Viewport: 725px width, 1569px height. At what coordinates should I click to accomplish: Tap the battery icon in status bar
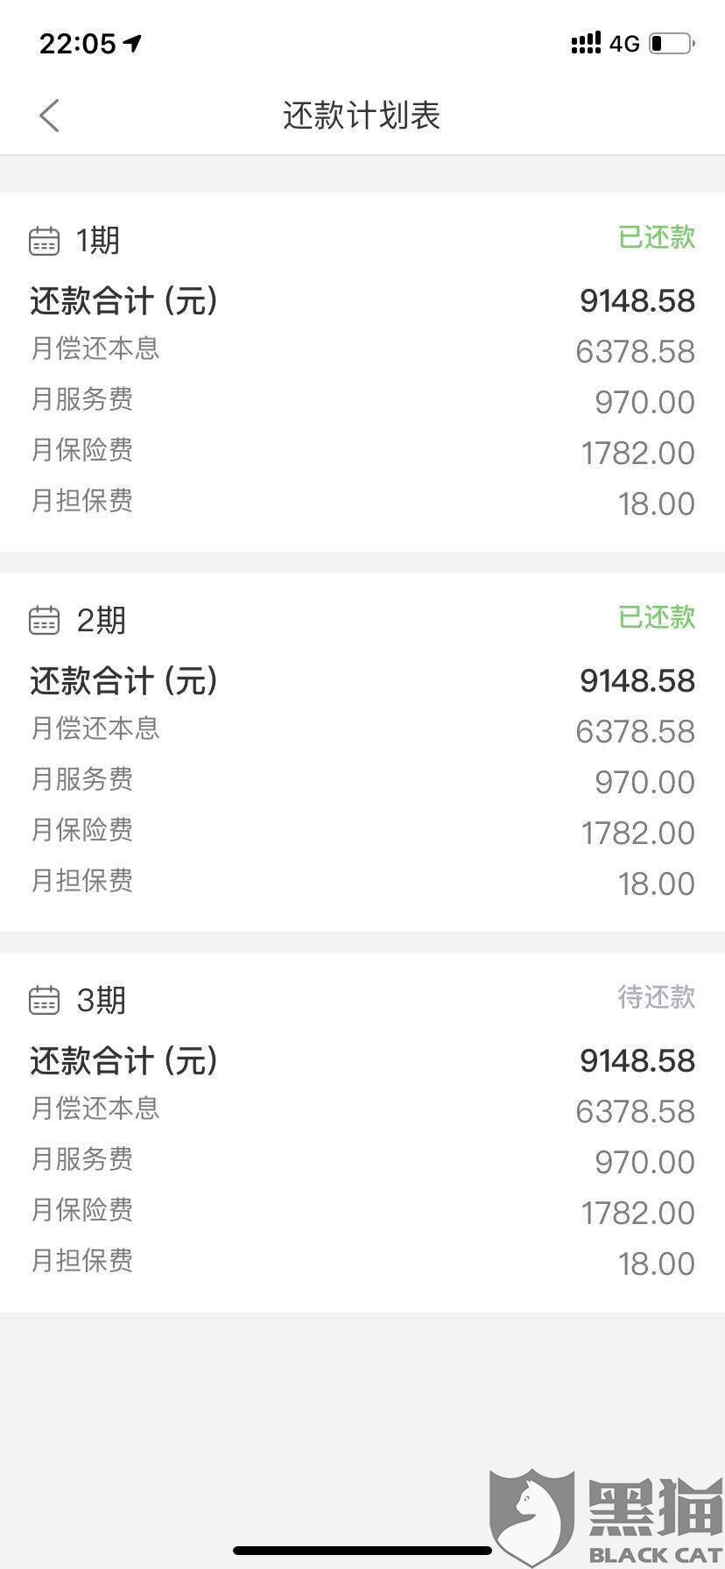672,43
